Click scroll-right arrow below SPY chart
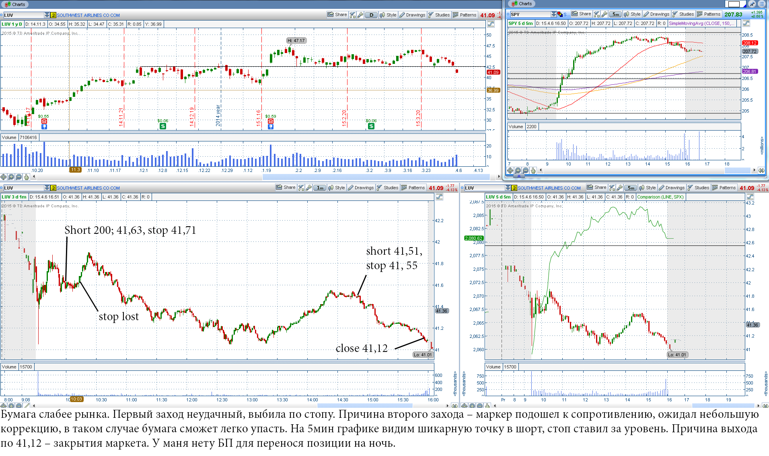 (754, 170)
